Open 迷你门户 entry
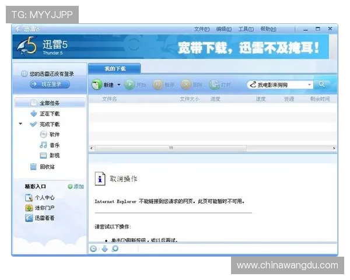The height and width of the screenshot is (280, 350). (x=40, y=208)
